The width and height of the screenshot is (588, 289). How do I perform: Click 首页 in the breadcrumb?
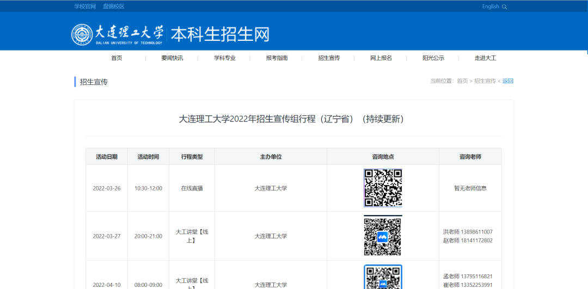click(x=462, y=81)
